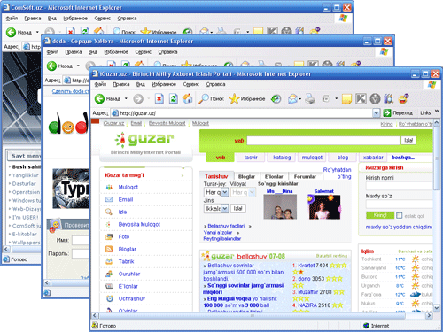Click into the veb search input field
Screen dimensions: 443x332
323,141
